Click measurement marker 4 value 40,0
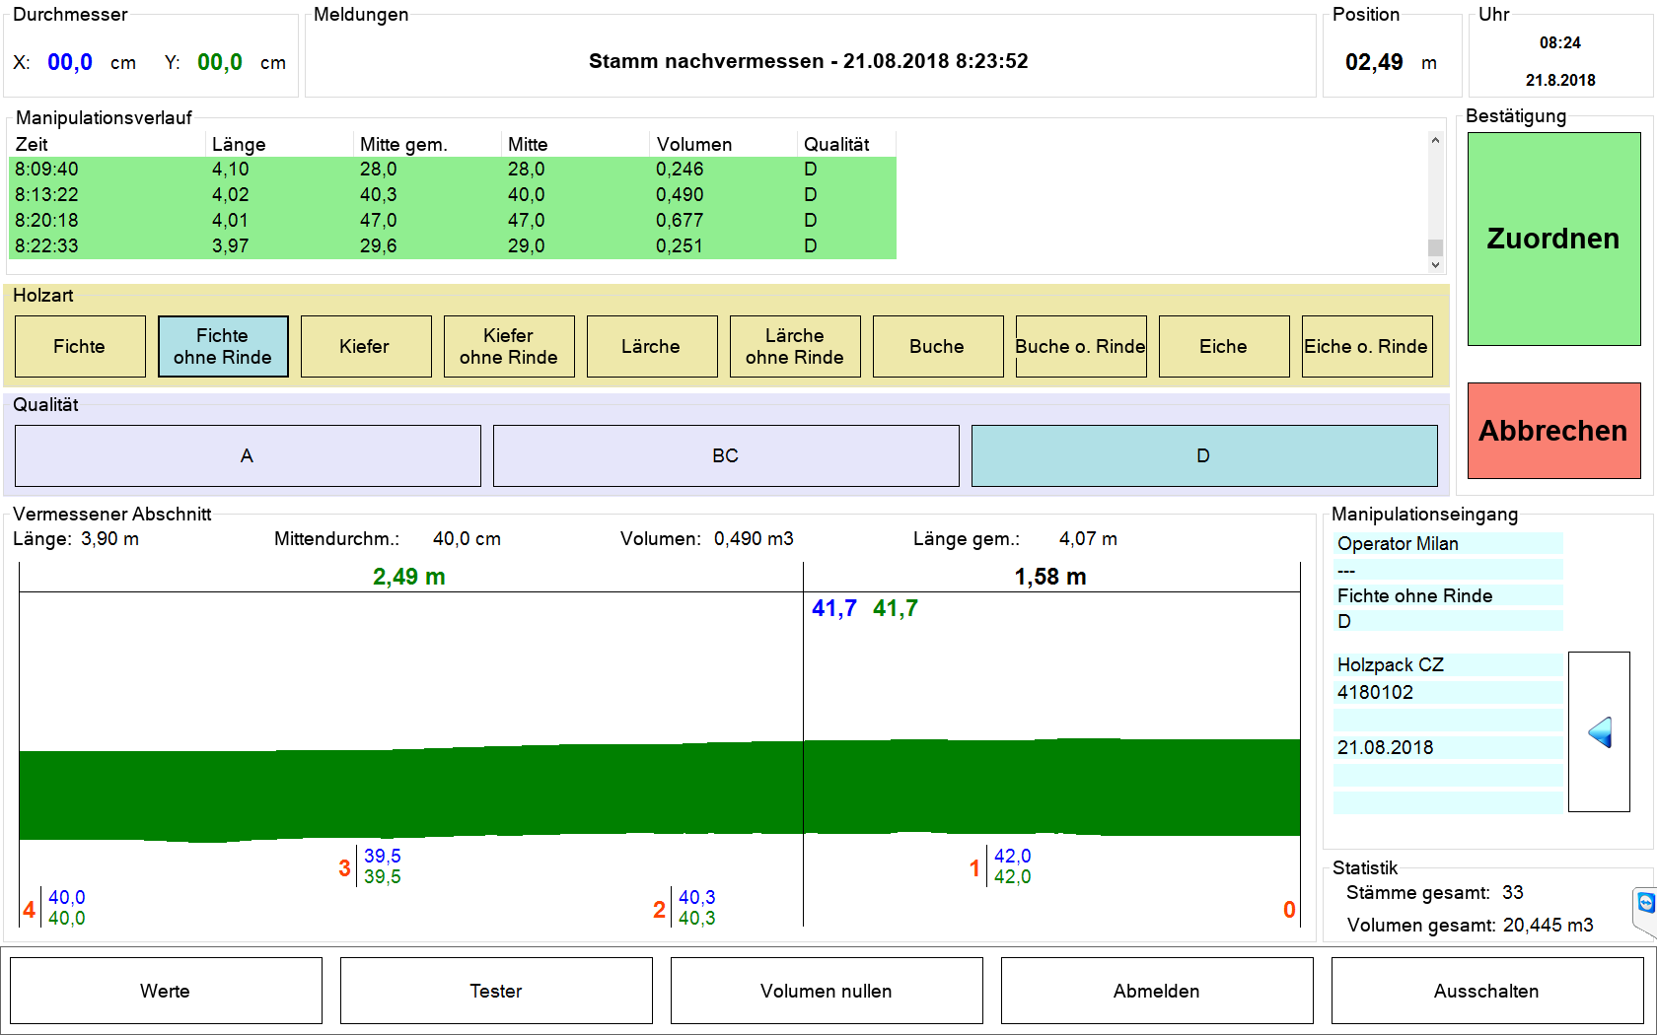 (x=67, y=908)
